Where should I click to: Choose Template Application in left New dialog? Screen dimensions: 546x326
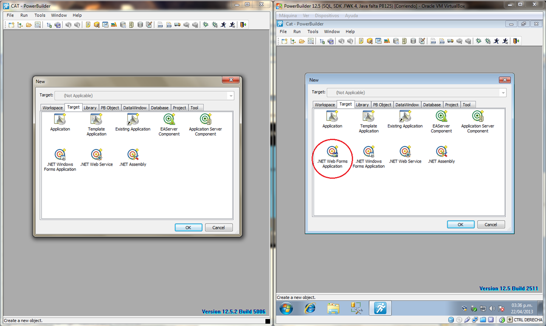click(x=96, y=125)
